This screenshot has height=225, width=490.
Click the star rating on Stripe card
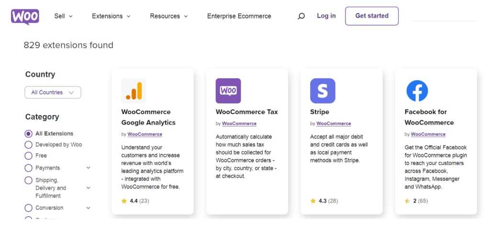tap(313, 201)
